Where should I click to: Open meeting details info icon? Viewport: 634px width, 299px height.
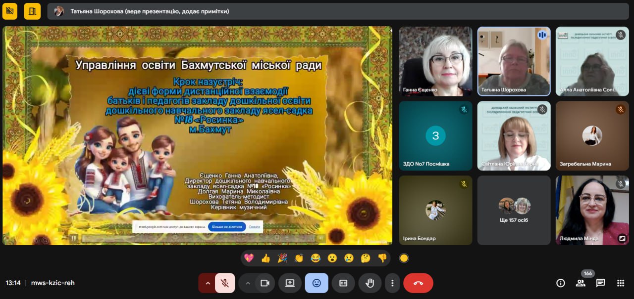(561, 283)
